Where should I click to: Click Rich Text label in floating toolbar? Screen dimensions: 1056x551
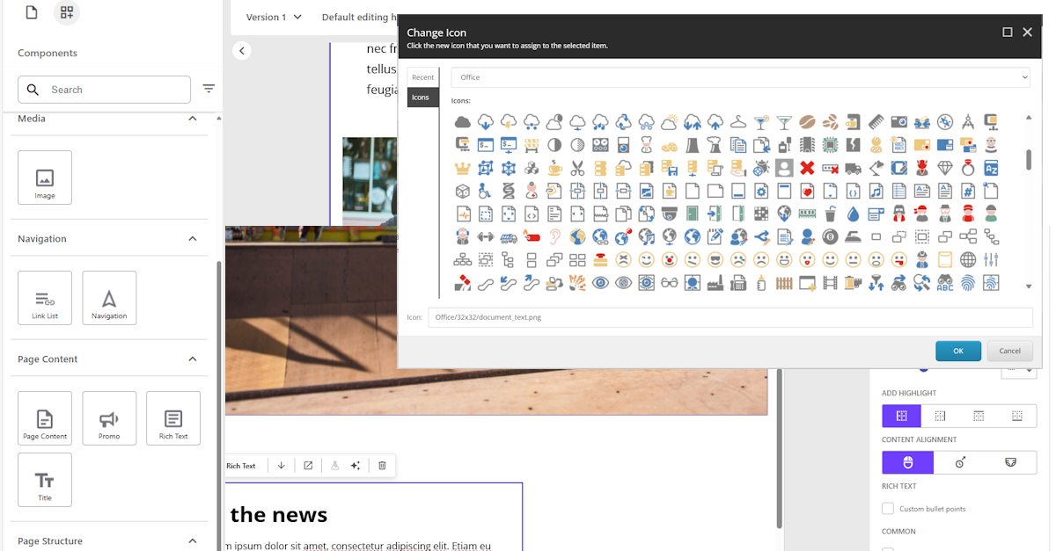pyautogui.click(x=241, y=466)
